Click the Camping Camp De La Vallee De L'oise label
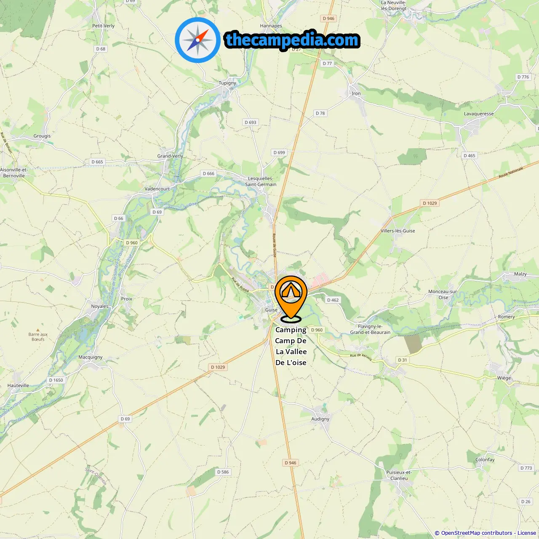Viewport: 539px width, 539px height. point(291,346)
